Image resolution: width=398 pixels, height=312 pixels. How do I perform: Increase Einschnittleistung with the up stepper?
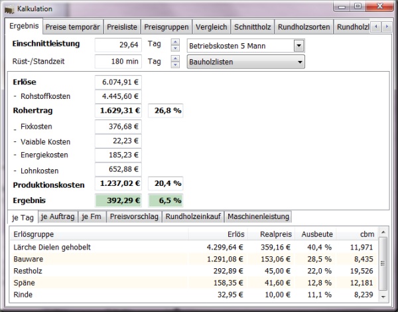175,42
